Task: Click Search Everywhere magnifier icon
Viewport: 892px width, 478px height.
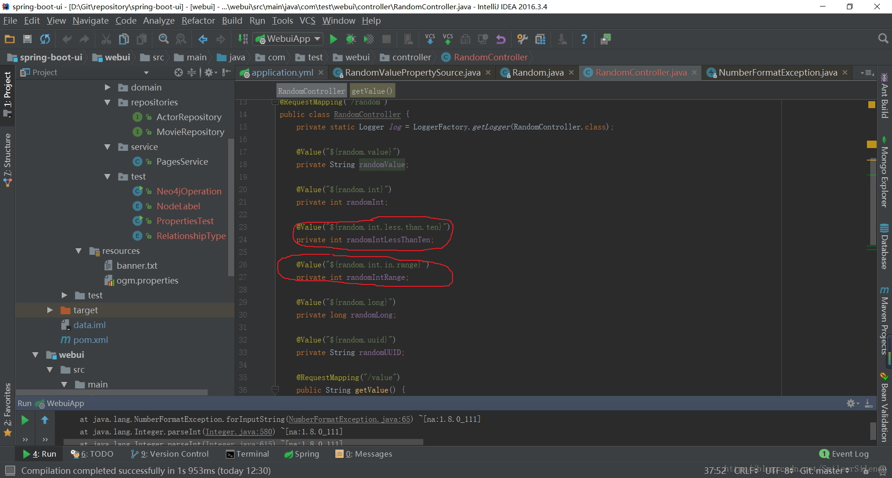Action: pos(883,39)
